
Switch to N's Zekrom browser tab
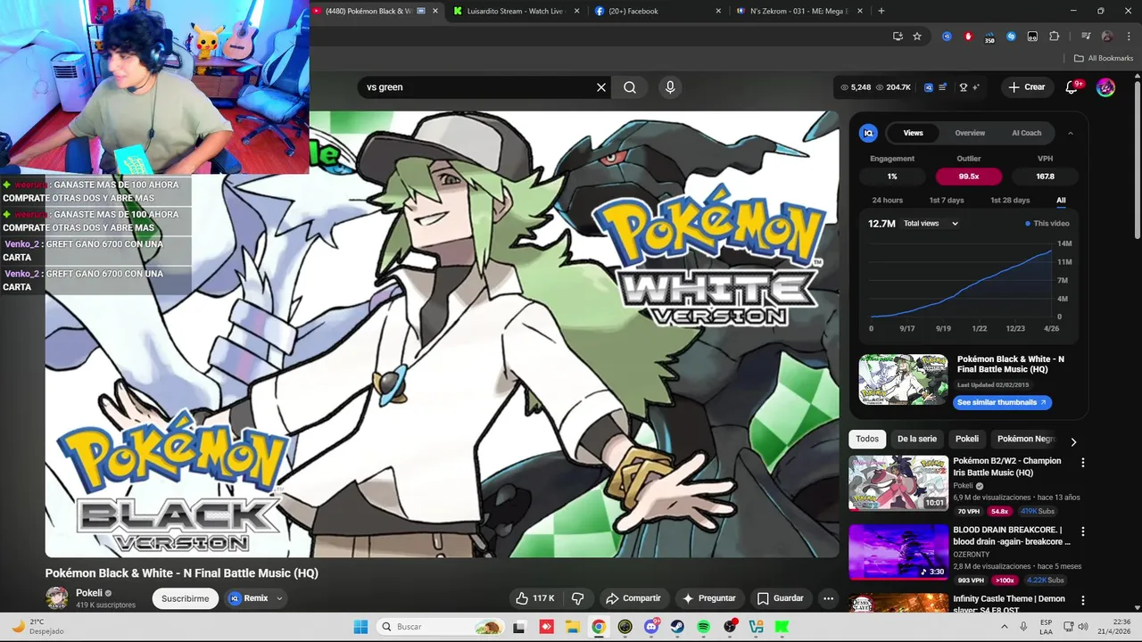[799, 11]
